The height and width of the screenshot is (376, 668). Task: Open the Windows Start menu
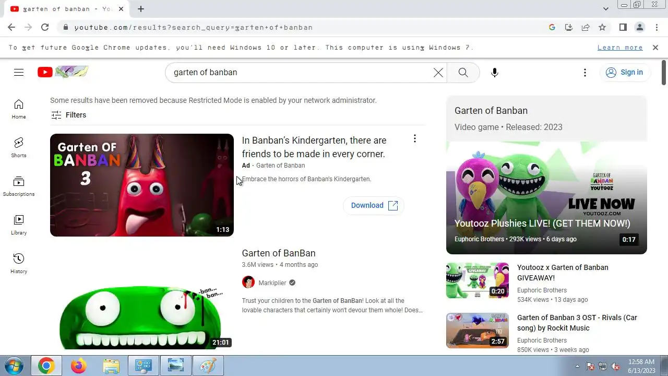[14, 366]
